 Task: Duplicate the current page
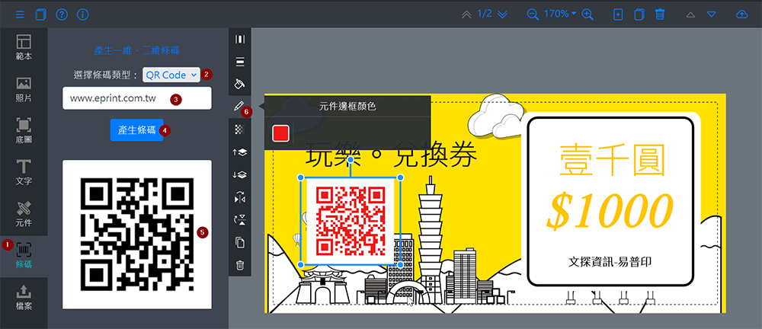tap(639, 14)
